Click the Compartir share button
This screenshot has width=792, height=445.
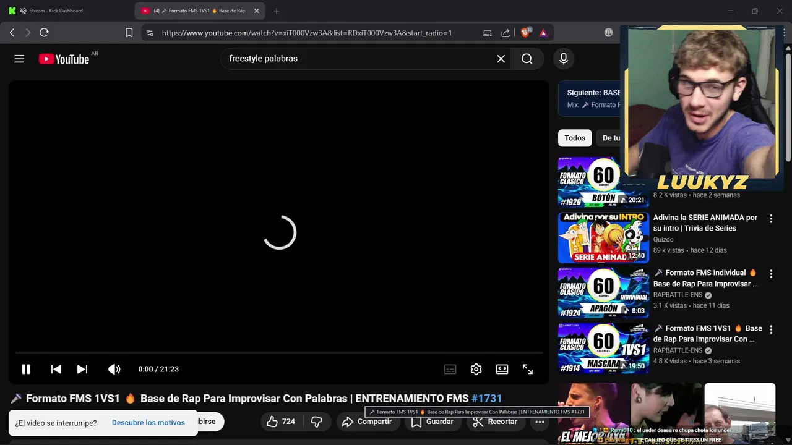tap(367, 422)
